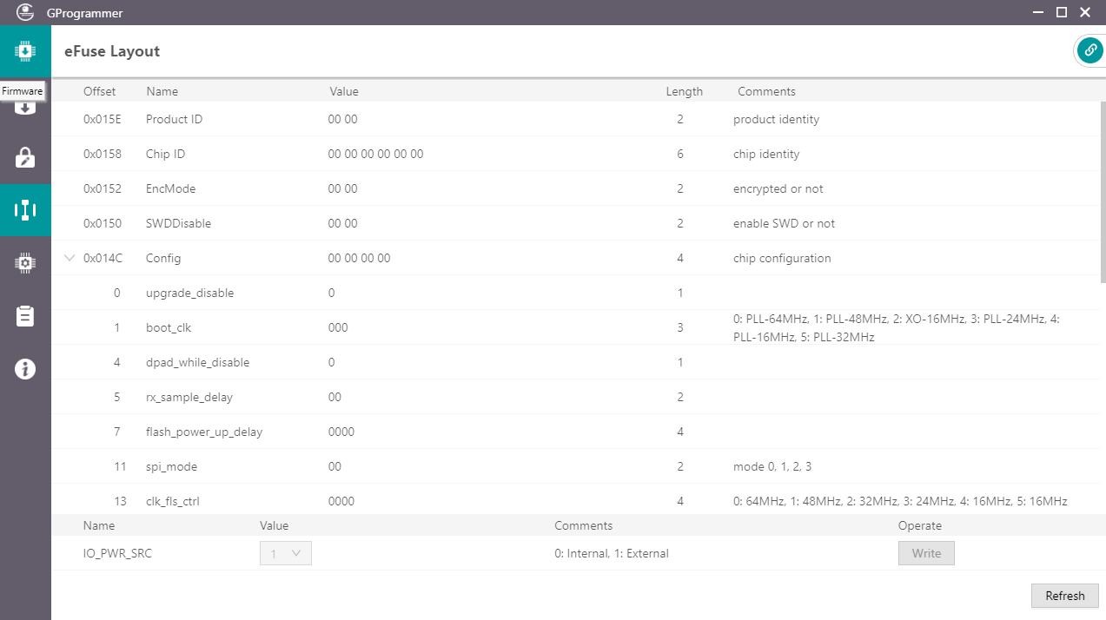The image size is (1106, 620).
Task: Open the encryption padlock page in sidebar
Action: (25, 157)
